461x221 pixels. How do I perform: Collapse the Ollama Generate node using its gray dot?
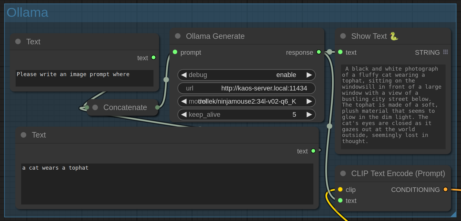click(x=178, y=36)
